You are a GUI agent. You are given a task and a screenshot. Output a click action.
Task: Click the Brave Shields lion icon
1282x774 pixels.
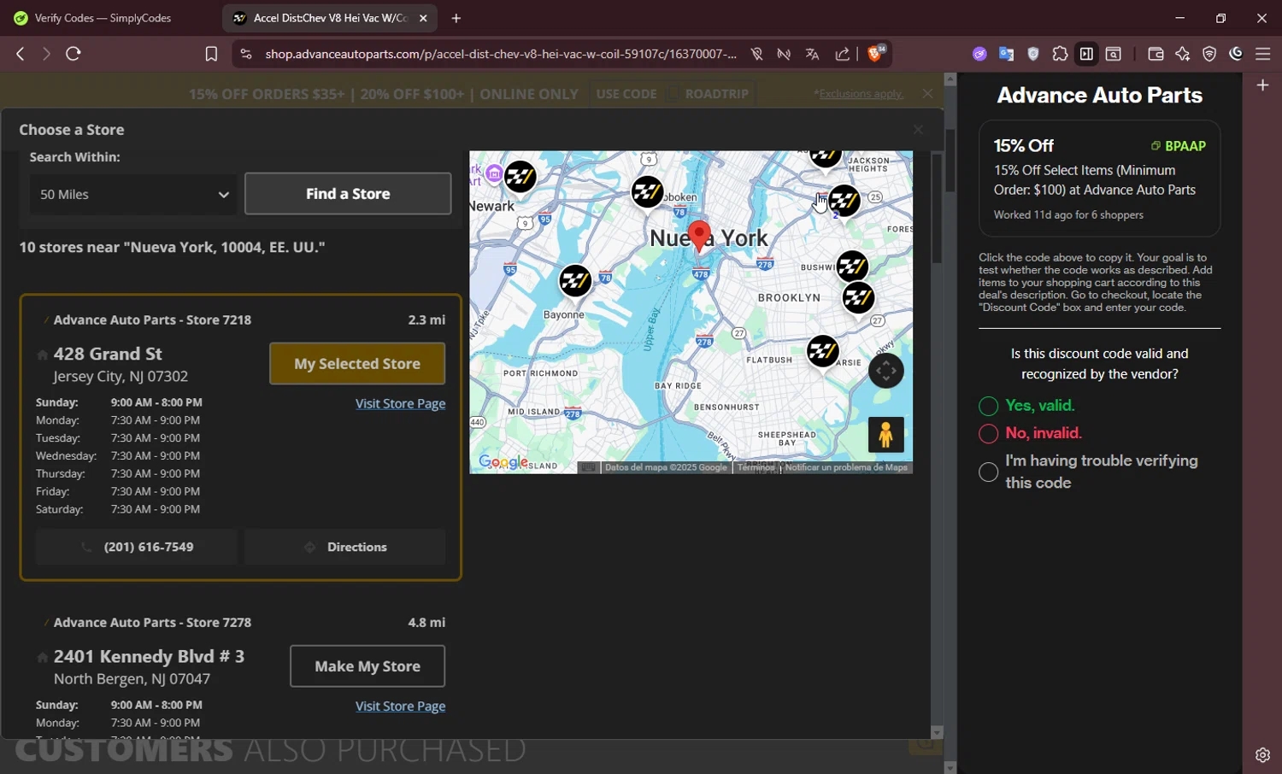tap(875, 54)
